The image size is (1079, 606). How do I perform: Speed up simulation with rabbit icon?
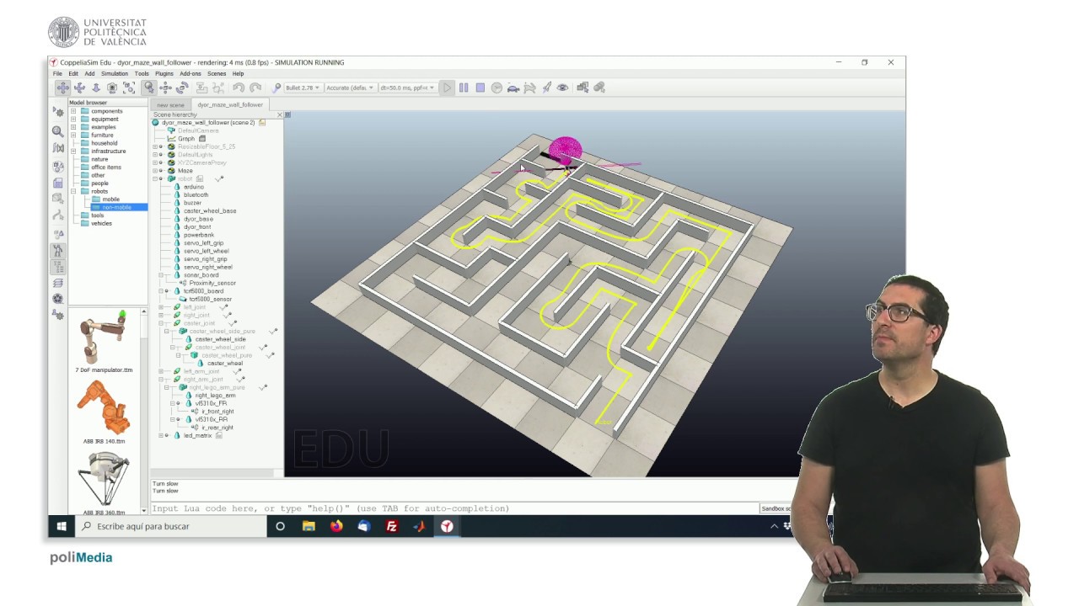click(x=529, y=88)
